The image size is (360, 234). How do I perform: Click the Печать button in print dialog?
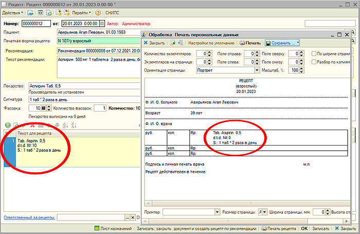250,43
